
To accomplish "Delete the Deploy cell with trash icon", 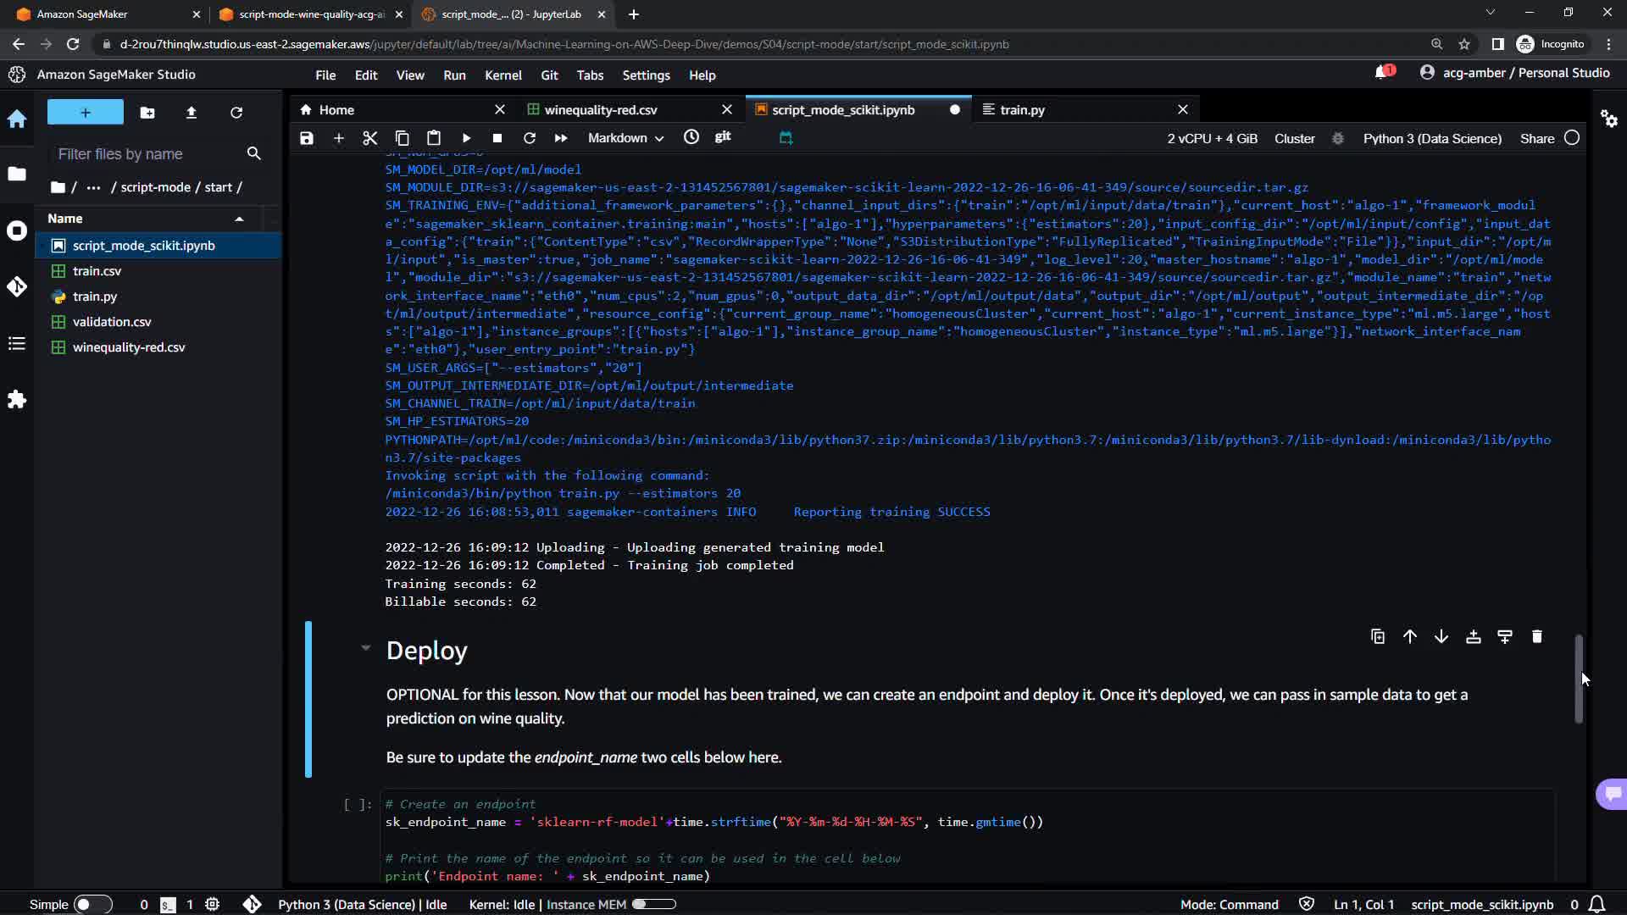I will 1536,636.
